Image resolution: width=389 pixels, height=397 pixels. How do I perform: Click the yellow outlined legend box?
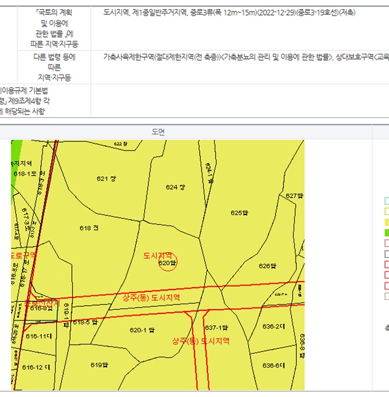click(386, 211)
